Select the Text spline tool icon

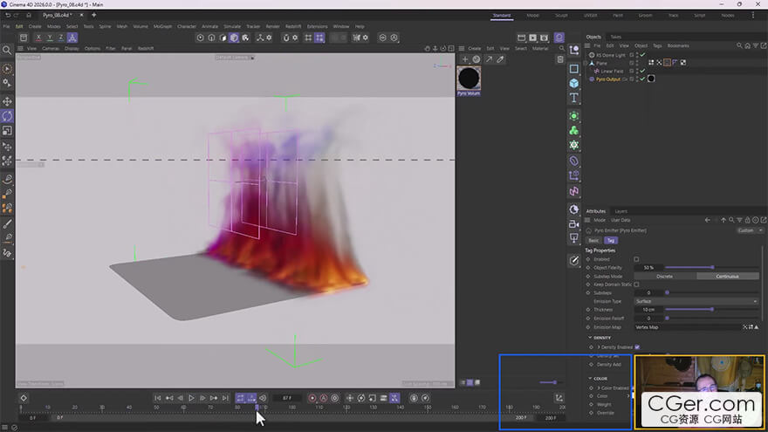point(573,99)
